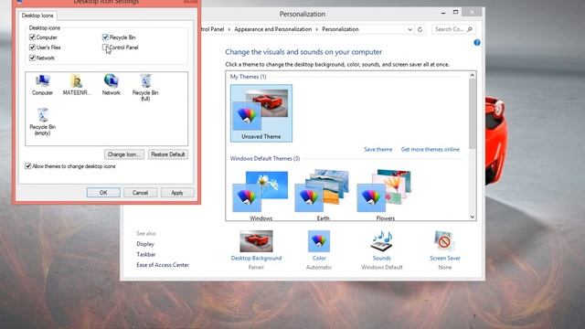Image resolution: width=585 pixels, height=329 pixels.
Task: Open the address bar history dropdown arrow
Action: click(x=410, y=29)
